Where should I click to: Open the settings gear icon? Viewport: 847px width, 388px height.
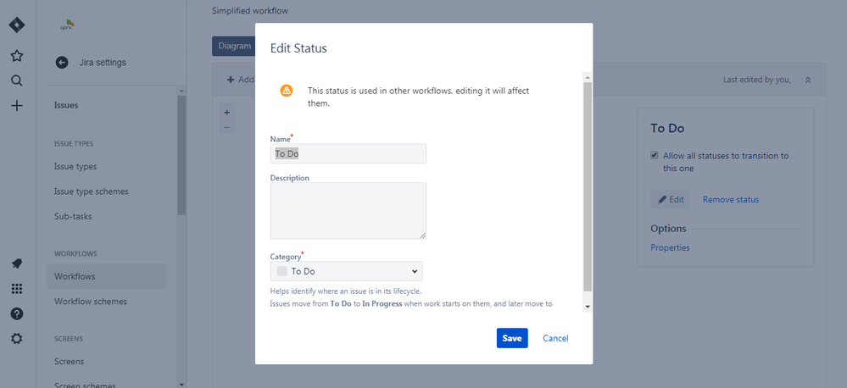point(17,338)
